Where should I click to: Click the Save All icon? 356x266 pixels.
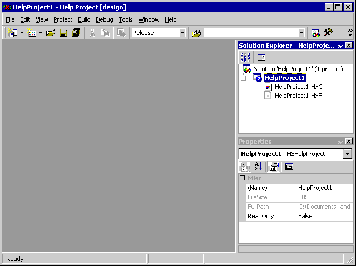76,33
